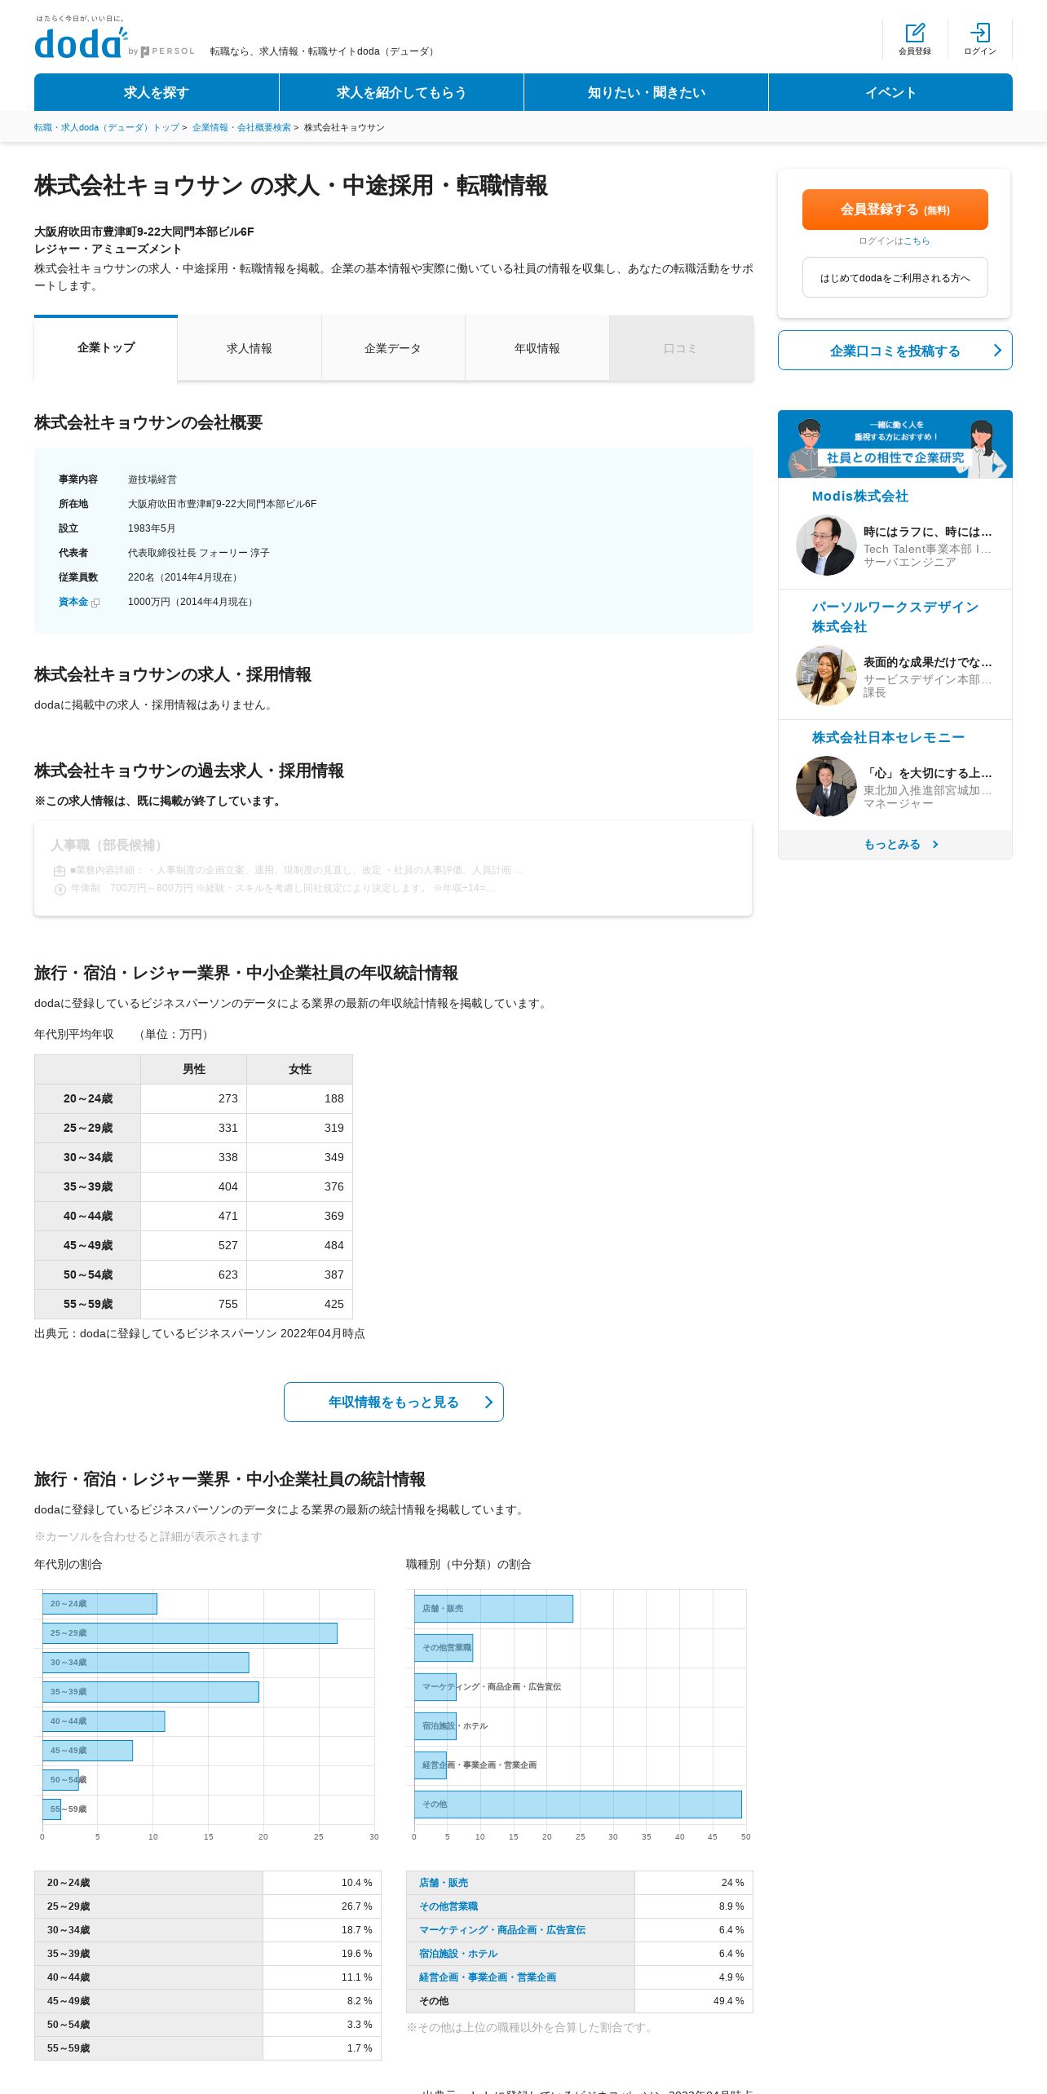Screen dimensions: 1047x2094
Task: Click the female salary 188 cell
Action: (300, 1098)
